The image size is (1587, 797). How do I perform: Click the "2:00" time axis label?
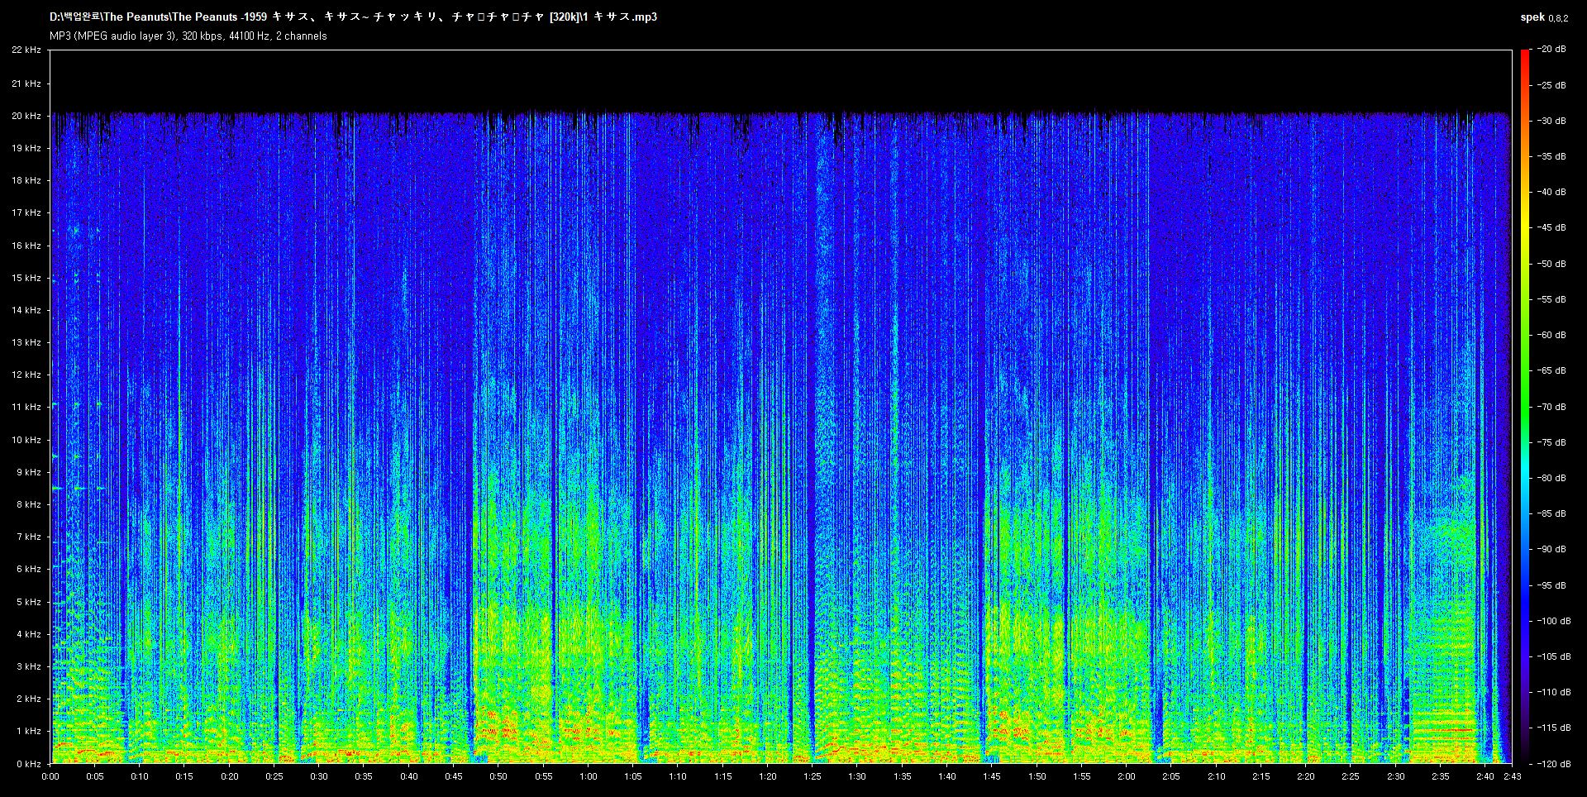coord(1126,776)
